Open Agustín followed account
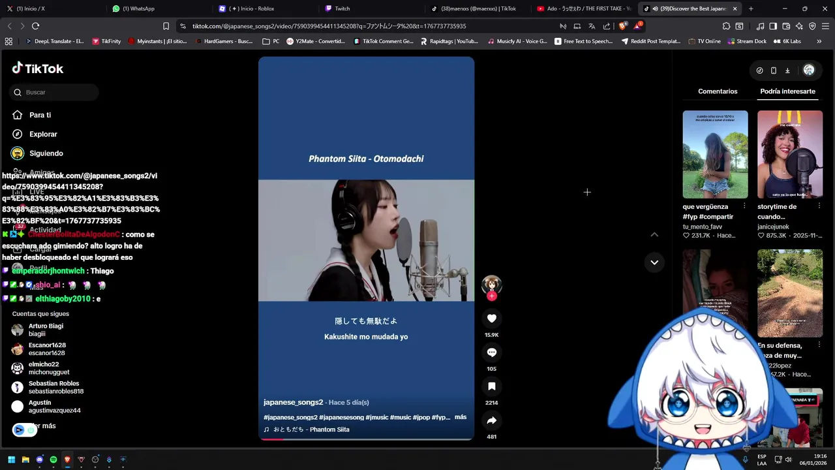The height and width of the screenshot is (470, 835). [x=46, y=406]
